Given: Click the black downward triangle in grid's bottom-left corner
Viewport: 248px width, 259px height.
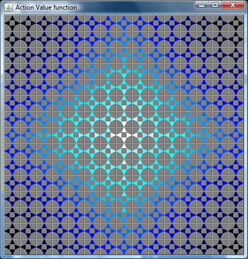Looking at the screenshot, I should 12,252.
